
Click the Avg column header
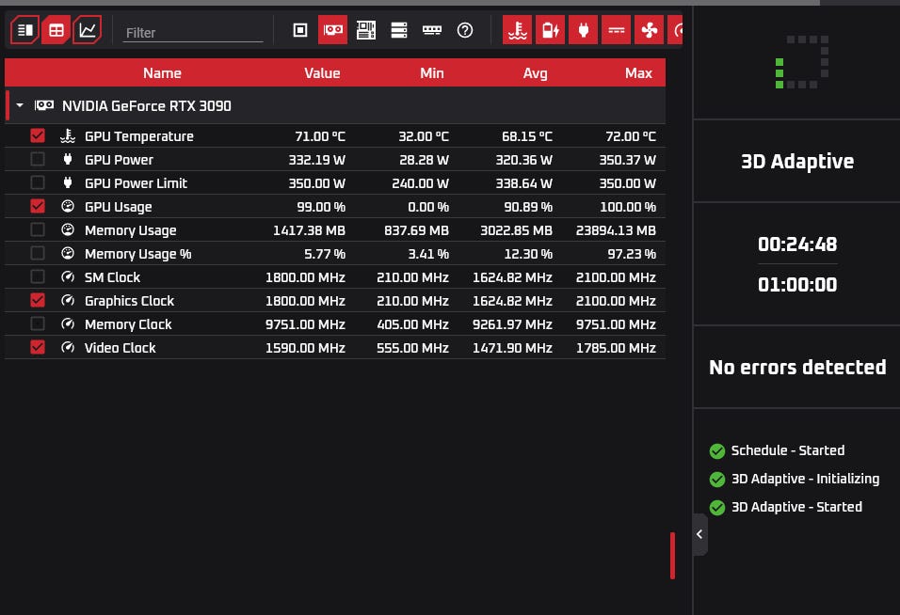[x=535, y=72]
